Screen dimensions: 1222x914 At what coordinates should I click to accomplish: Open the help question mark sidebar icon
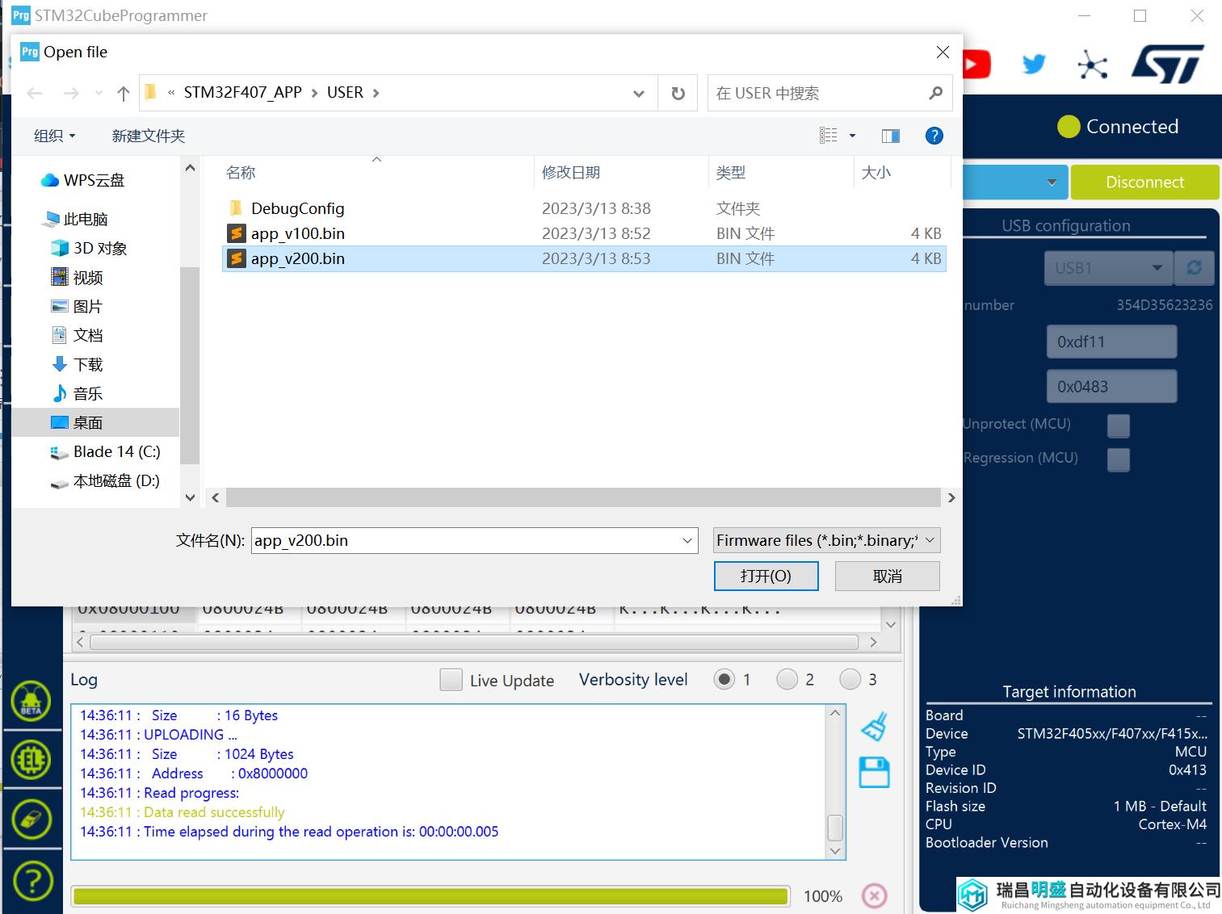tap(31, 881)
